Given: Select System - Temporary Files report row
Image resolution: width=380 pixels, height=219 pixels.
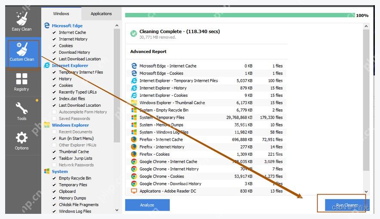Looking at the screenshot, I should click(206, 117).
